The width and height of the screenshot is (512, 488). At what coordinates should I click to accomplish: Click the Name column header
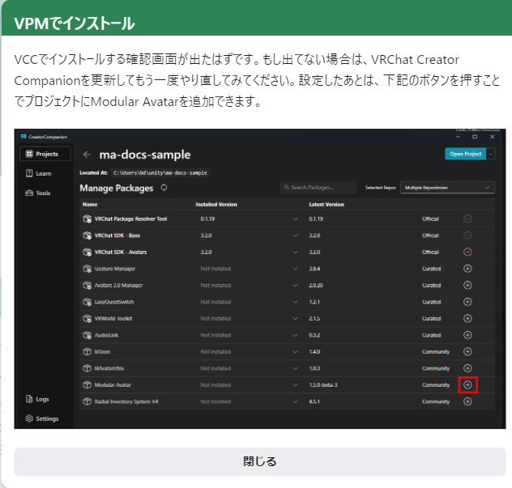point(90,204)
